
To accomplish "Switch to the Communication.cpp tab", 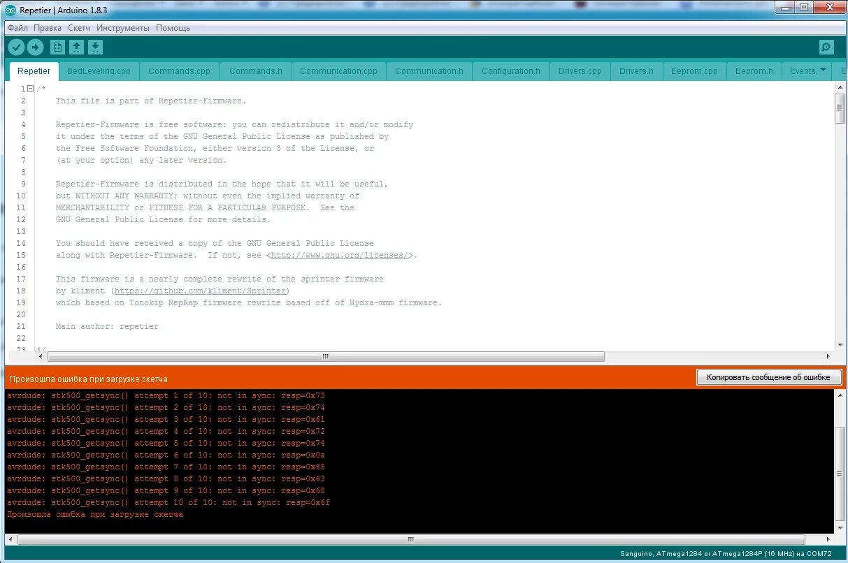I will pyautogui.click(x=338, y=71).
